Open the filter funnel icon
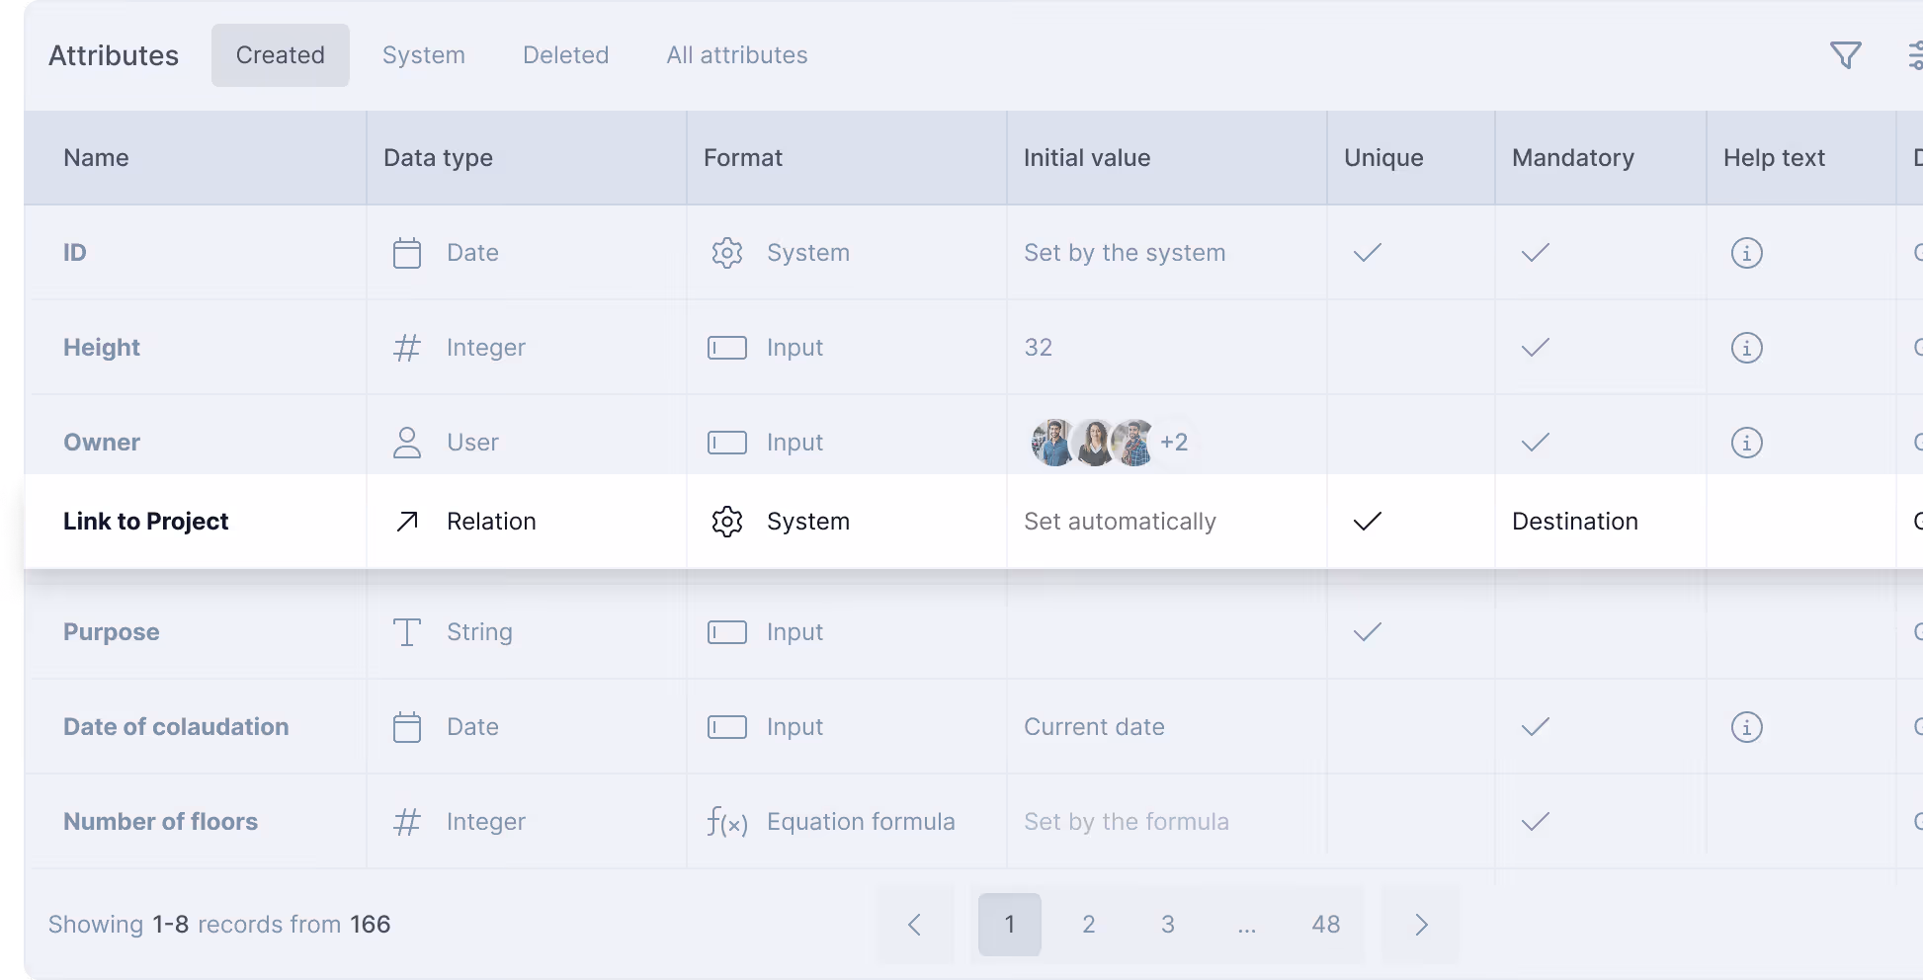Image resolution: width=1923 pixels, height=980 pixels. (1845, 55)
